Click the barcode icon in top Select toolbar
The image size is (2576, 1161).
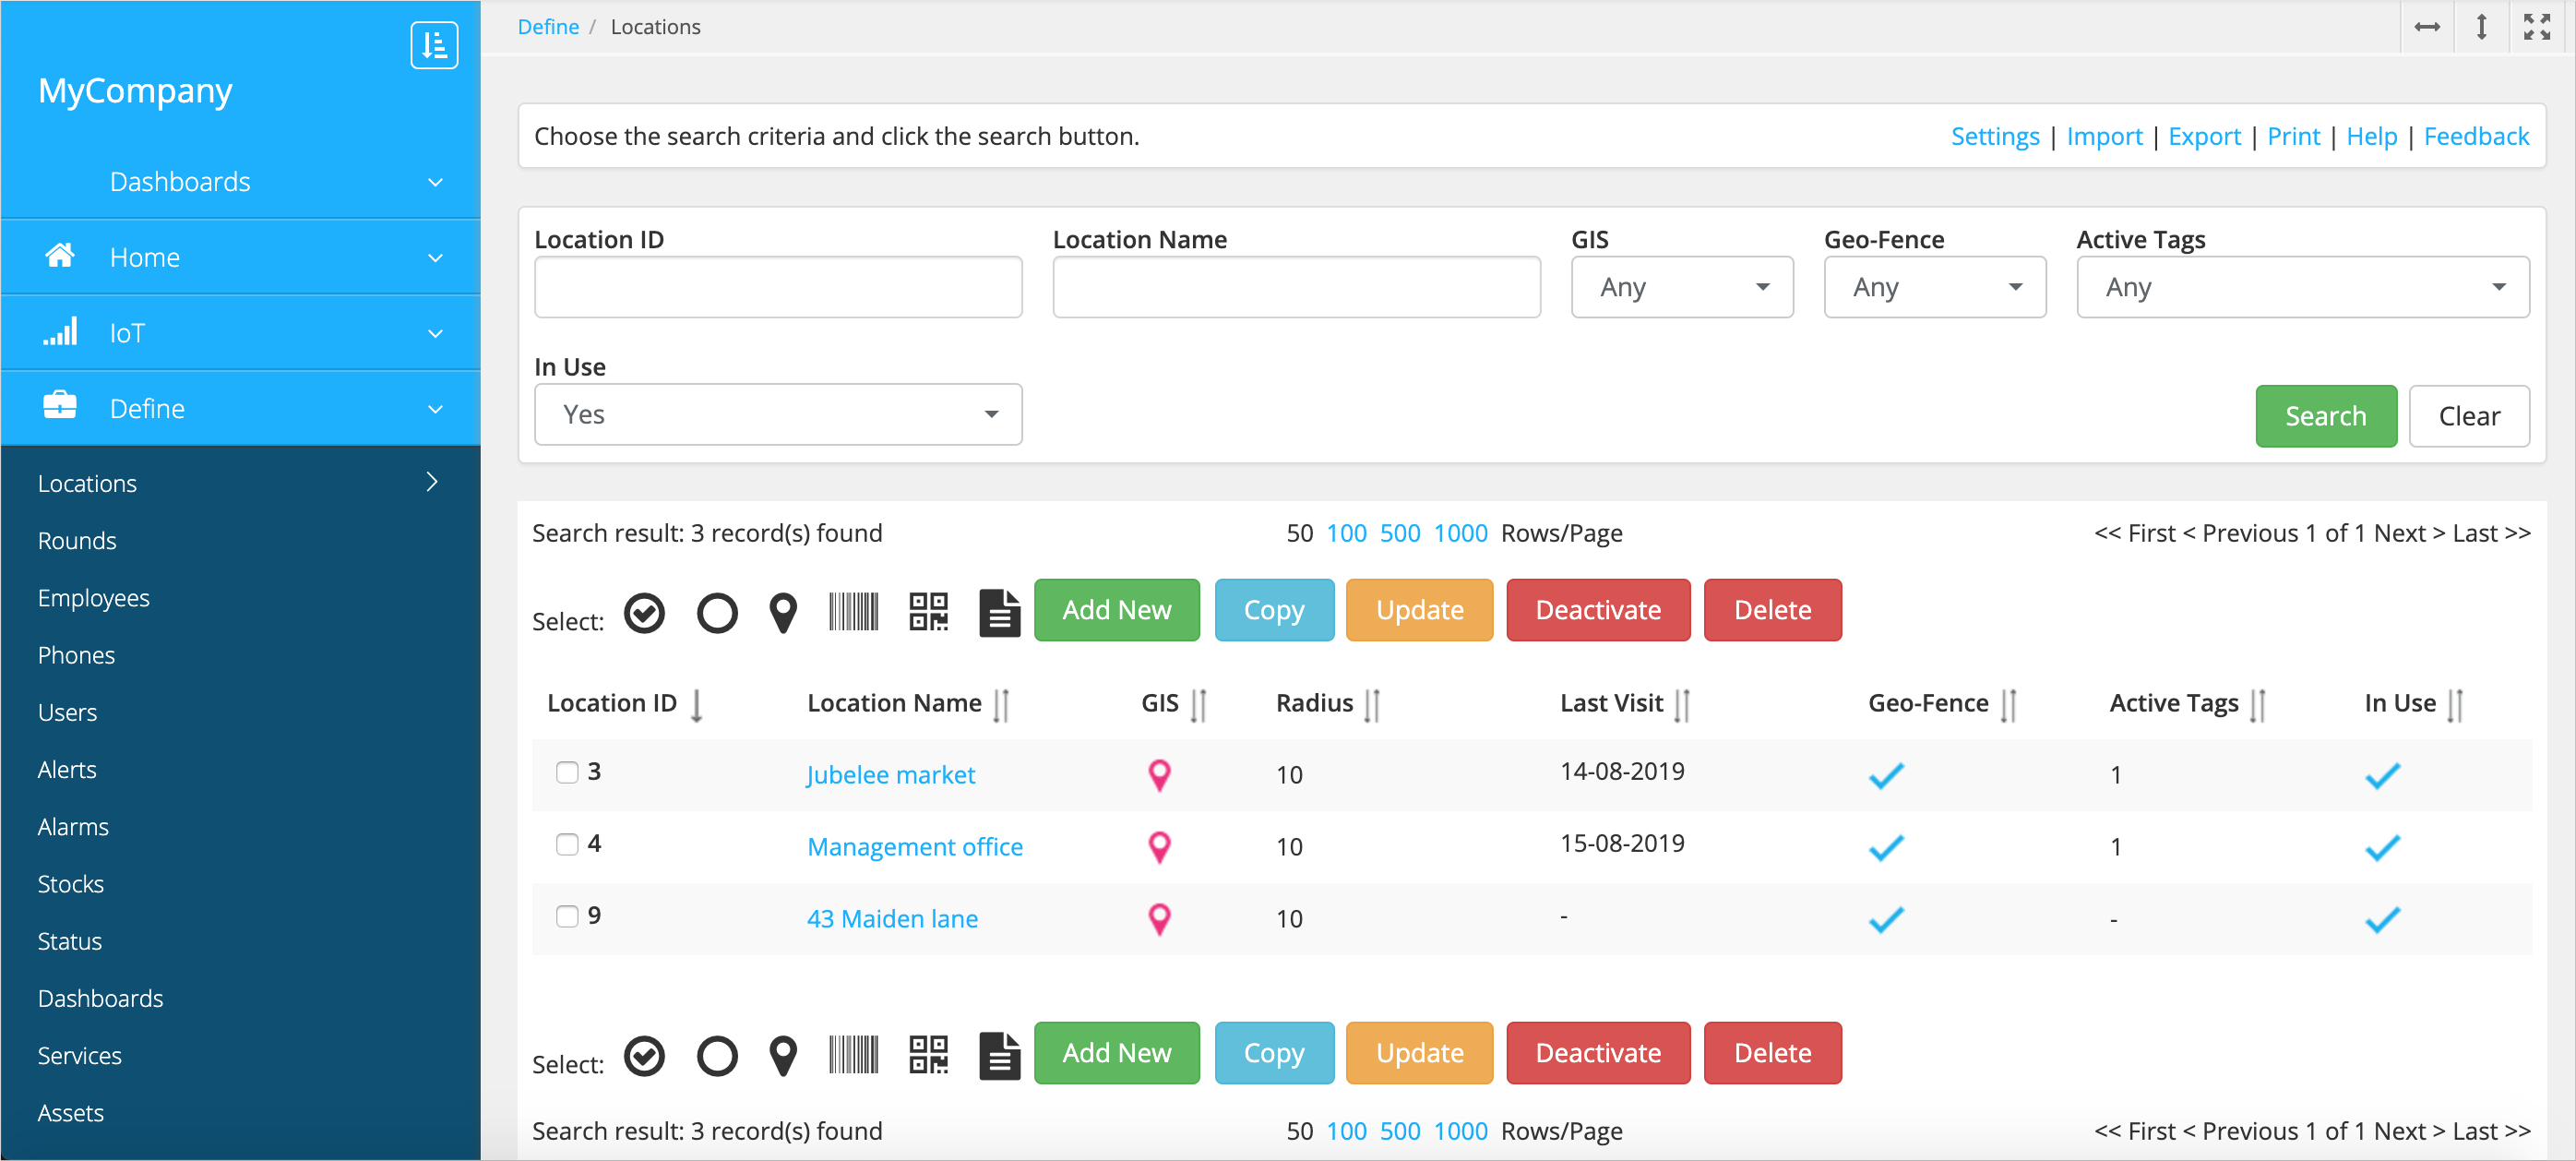point(853,611)
